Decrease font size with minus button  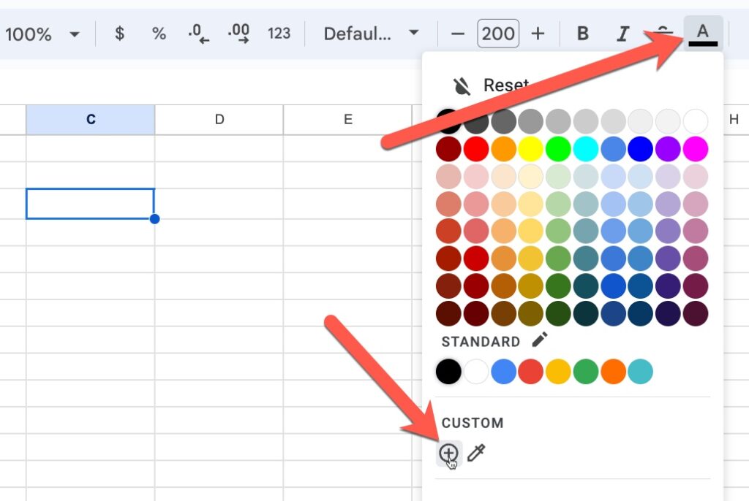pos(458,34)
